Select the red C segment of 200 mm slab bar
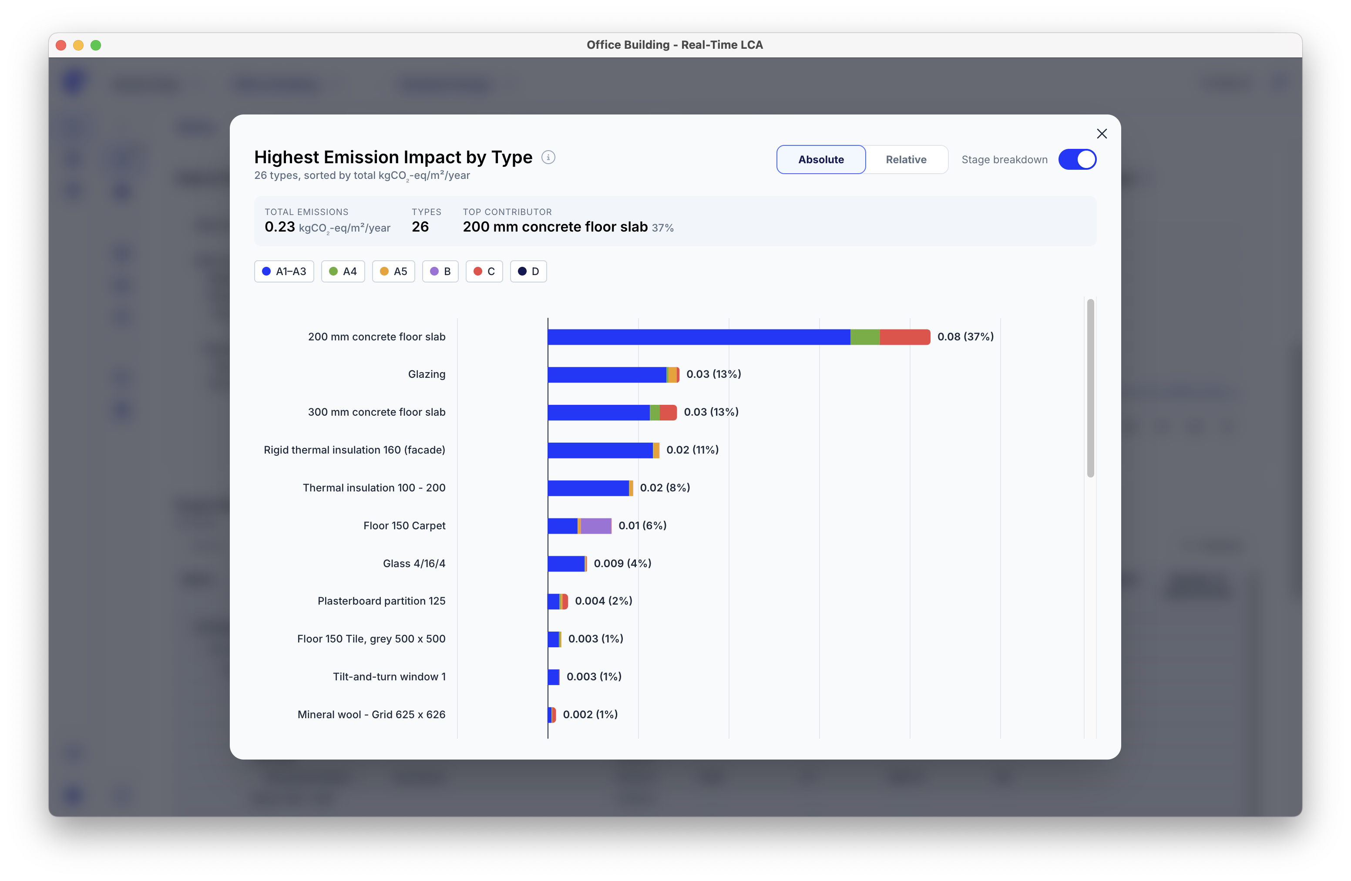This screenshot has height=881, width=1351. click(x=905, y=336)
